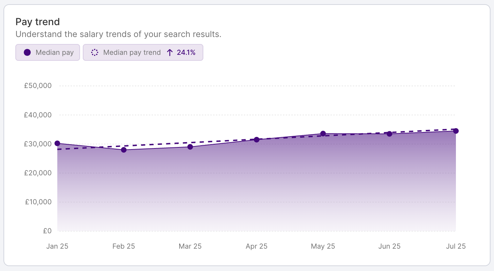Click the Pay trend heading
Viewport: 494px width, 271px height.
tap(38, 22)
